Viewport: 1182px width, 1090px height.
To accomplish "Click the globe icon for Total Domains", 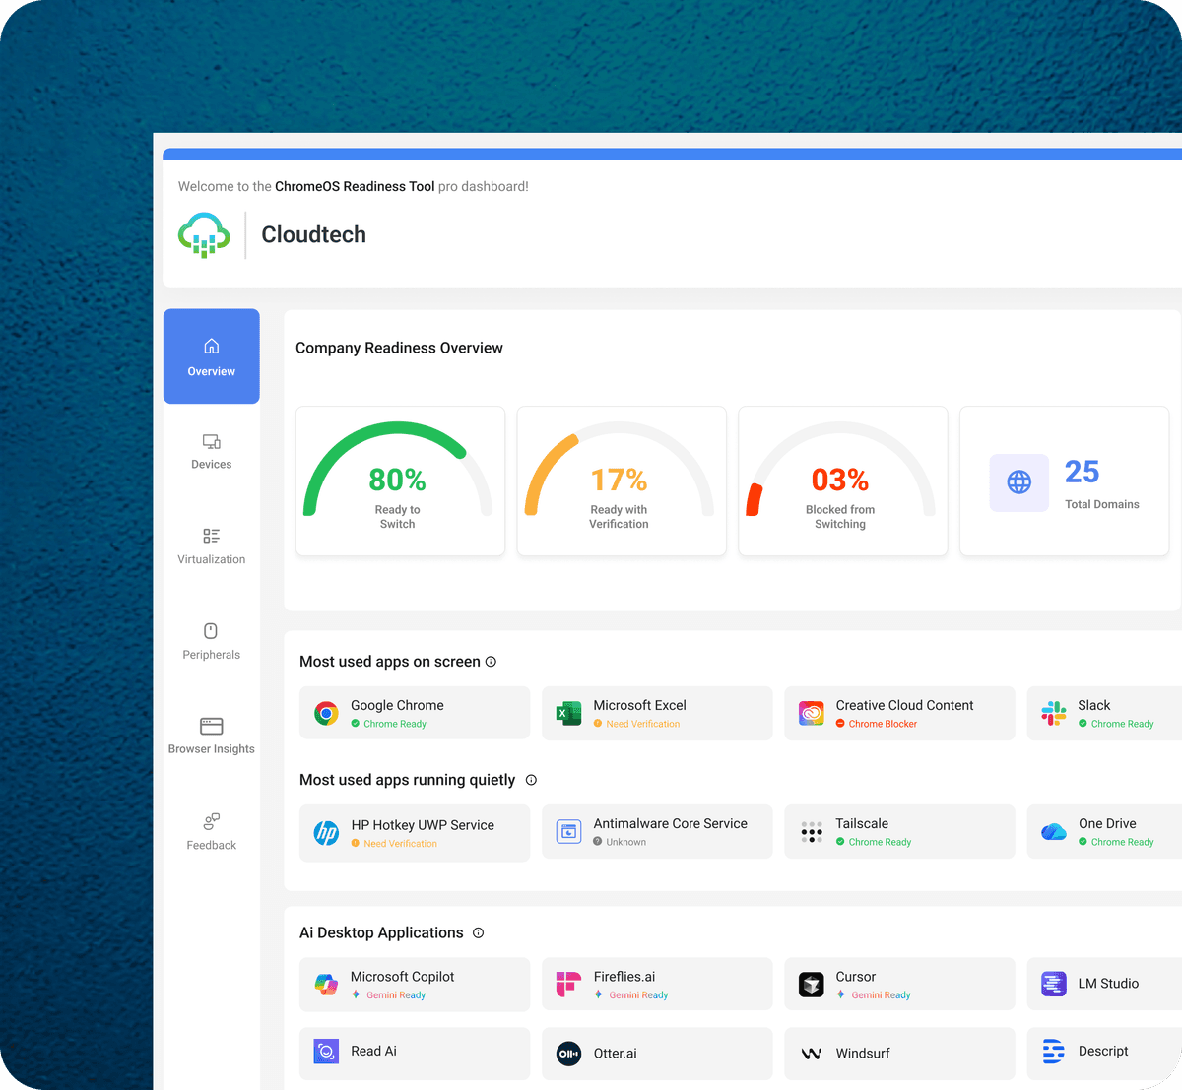I will pyautogui.click(x=1018, y=482).
